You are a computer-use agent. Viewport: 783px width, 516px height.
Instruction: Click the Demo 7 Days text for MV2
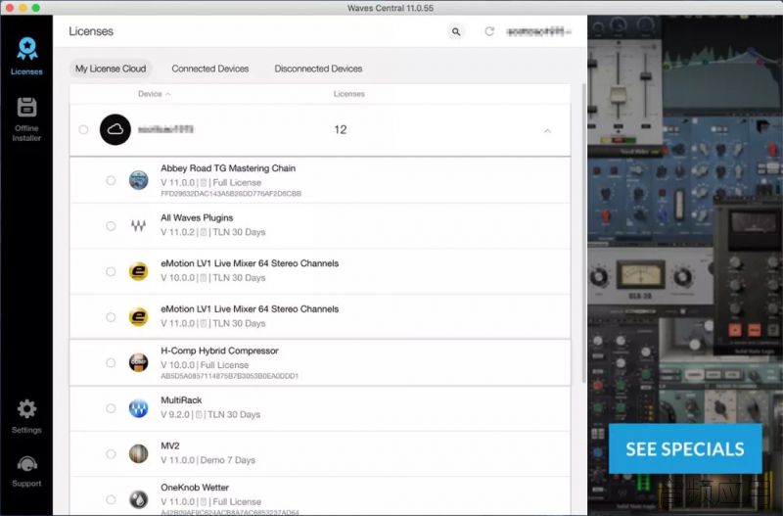[228, 460]
